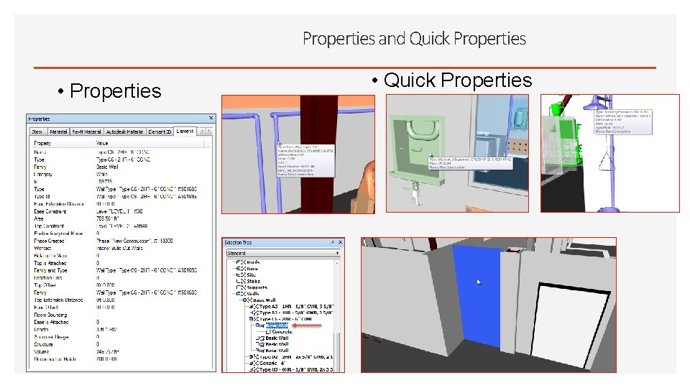Click the green mechanical equipment screenshot
This screenshot has height=388, width=690.
(x=458, y=154)
